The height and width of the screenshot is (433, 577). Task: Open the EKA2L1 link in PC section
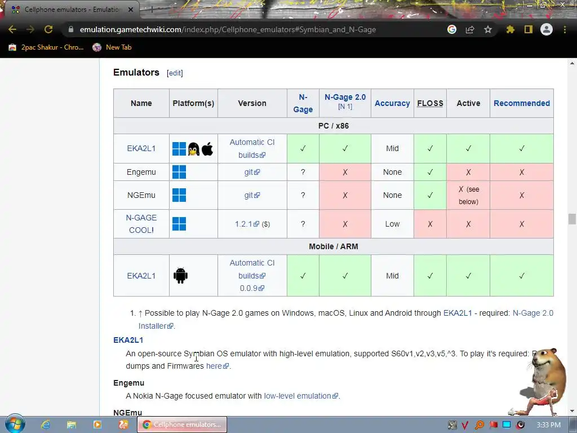point(141,148)
